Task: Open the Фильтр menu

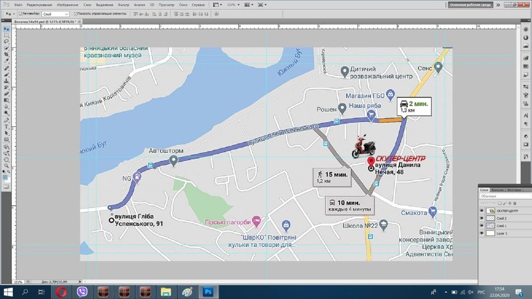Action: click(123, 5)
